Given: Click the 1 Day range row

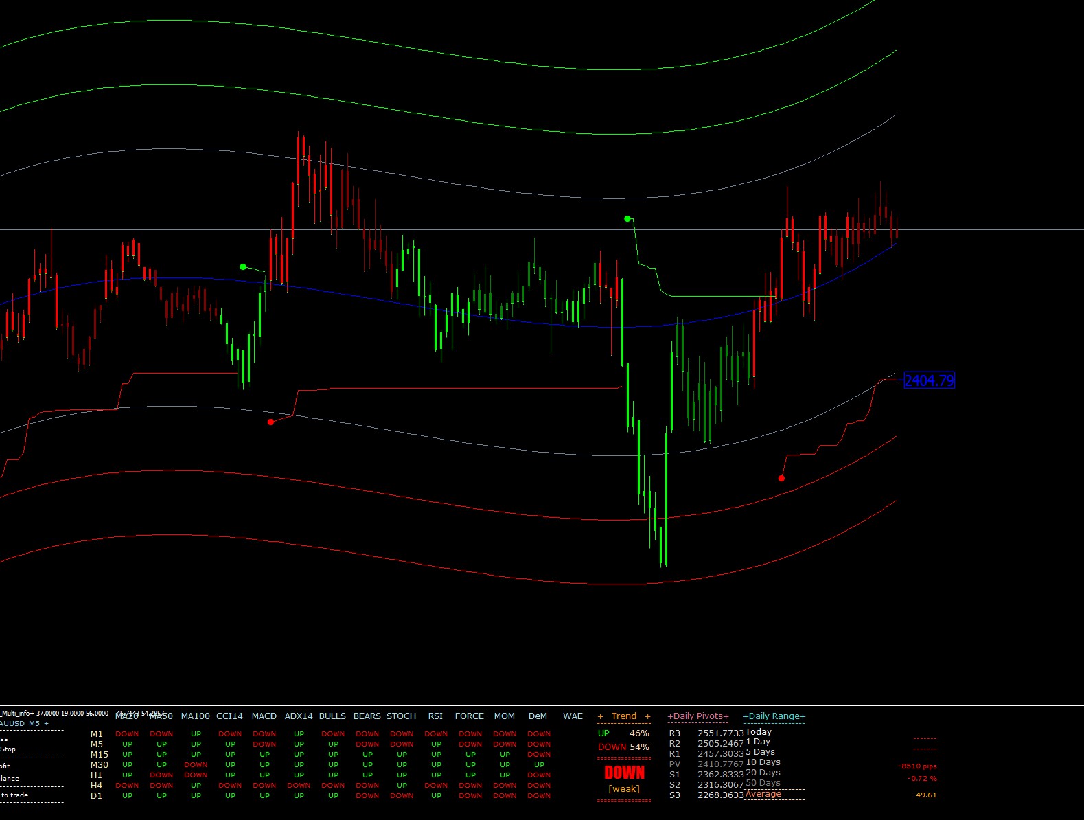Looking at the screenshot, I should (x=758, y=742).
